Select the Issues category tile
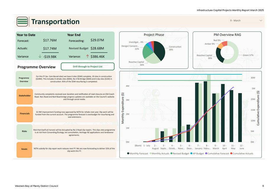Viewport: 277px width, 196px height. (x=24, y=149)
